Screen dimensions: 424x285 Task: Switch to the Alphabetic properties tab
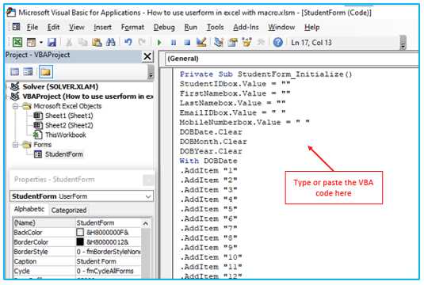[29, 209]
